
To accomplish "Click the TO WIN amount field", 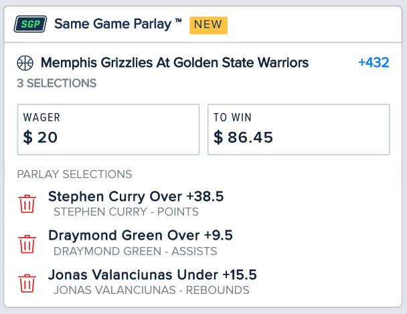I will point(298,129).
